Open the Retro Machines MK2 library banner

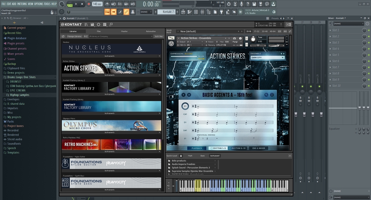point(111,144)
